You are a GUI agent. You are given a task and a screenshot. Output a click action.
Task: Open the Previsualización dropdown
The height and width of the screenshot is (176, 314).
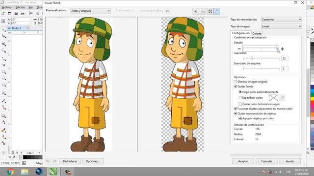pyautogui.click(x=90, y=11)
